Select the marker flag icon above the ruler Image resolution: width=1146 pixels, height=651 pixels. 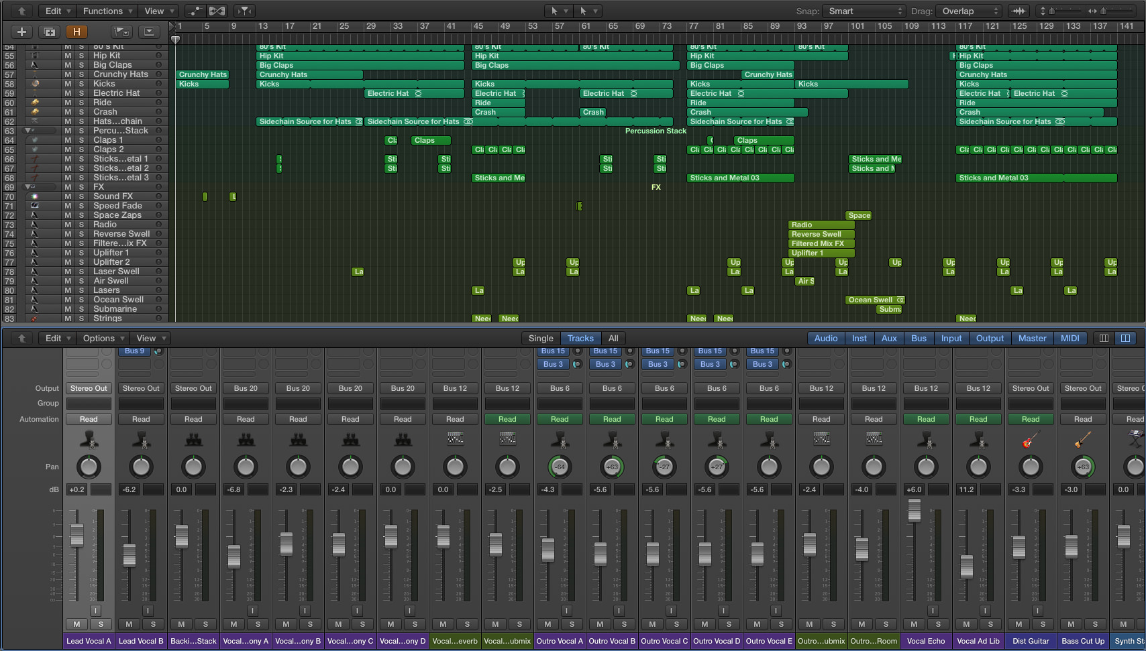tap(121, 32)
